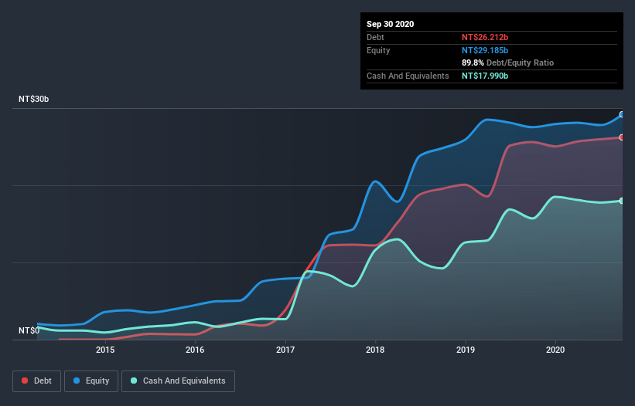Click the Debt label in tooltip
This screenshot has height=406, width=635.
375,37
